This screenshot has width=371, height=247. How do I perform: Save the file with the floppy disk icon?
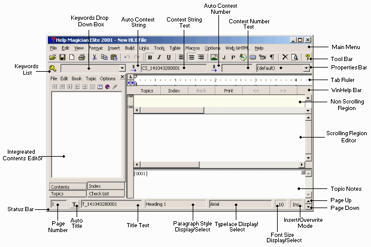62,57
